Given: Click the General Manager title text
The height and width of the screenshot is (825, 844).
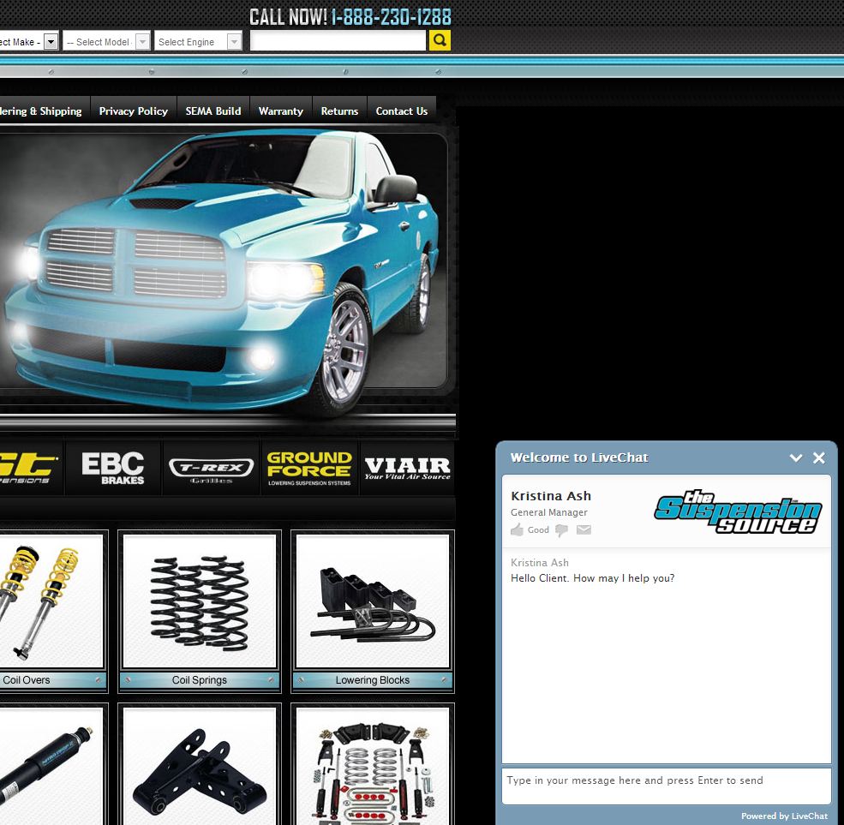Looking at the screenshot, I should point(548,512).
